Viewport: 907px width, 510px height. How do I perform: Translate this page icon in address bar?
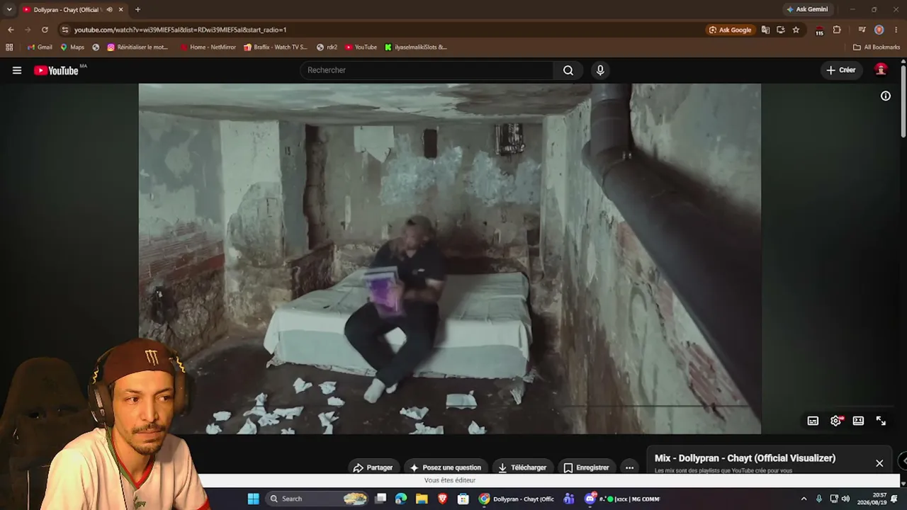pyautogui.click(x=765, y=30)
